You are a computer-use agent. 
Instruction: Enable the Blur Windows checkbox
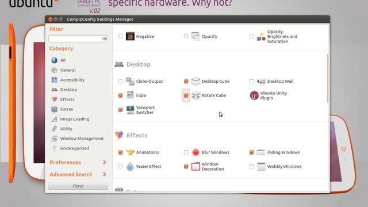186,152
